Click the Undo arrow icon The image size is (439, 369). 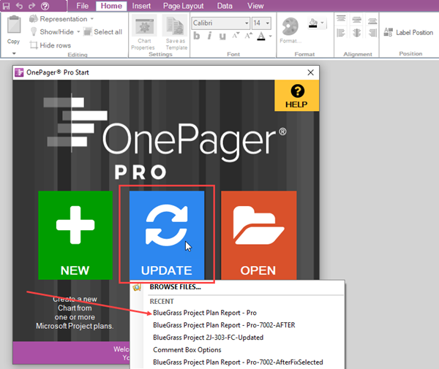(19, 6)
